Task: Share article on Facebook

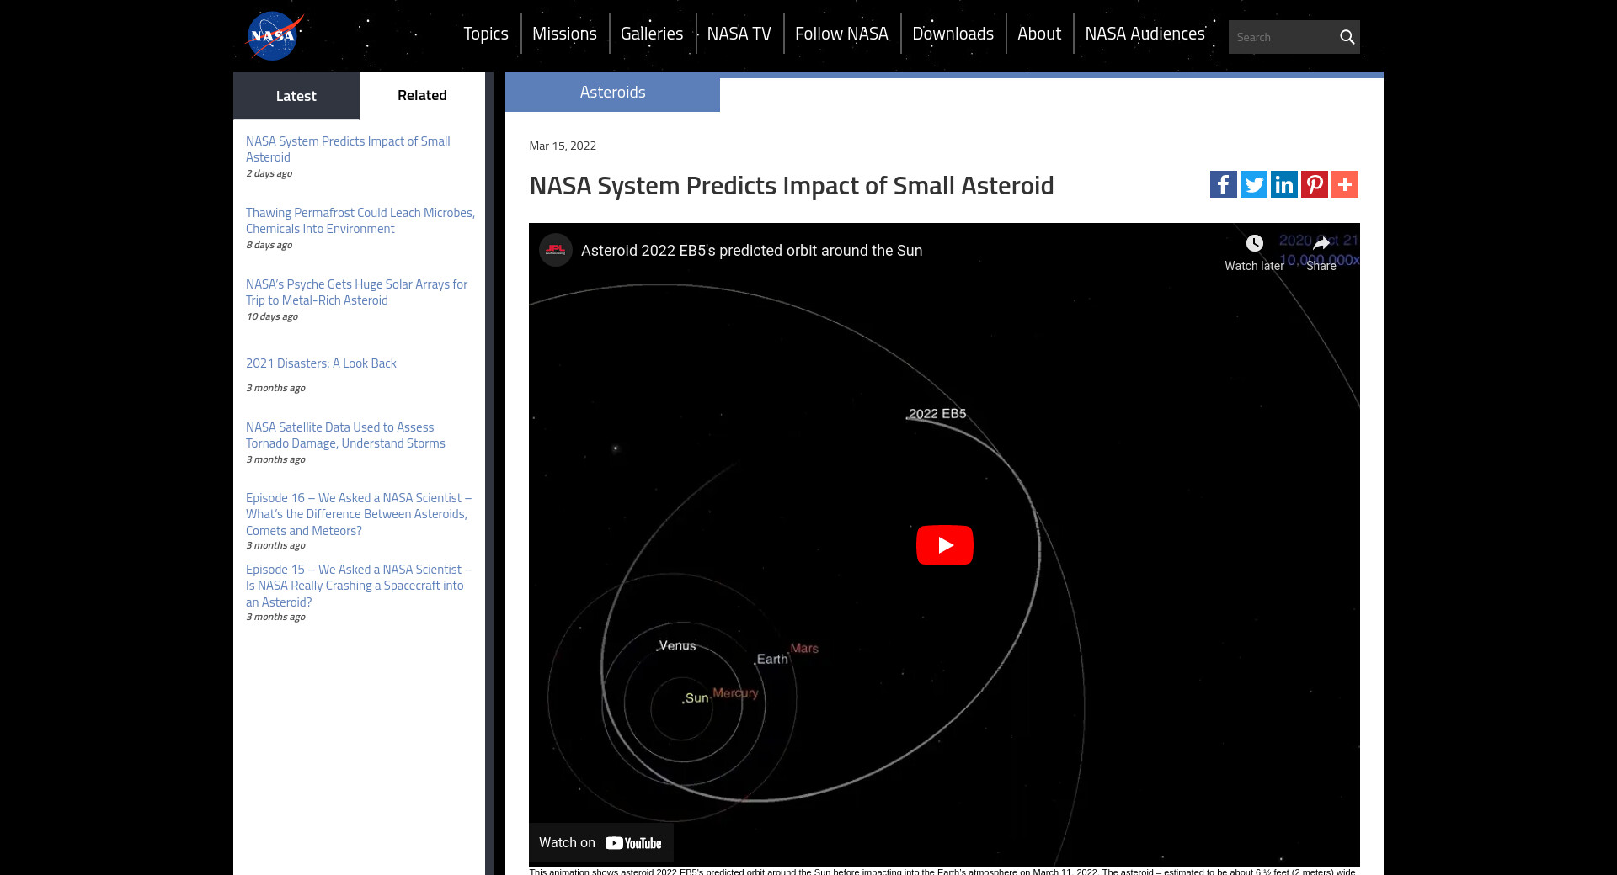Action: click(x=1223, y=184)
